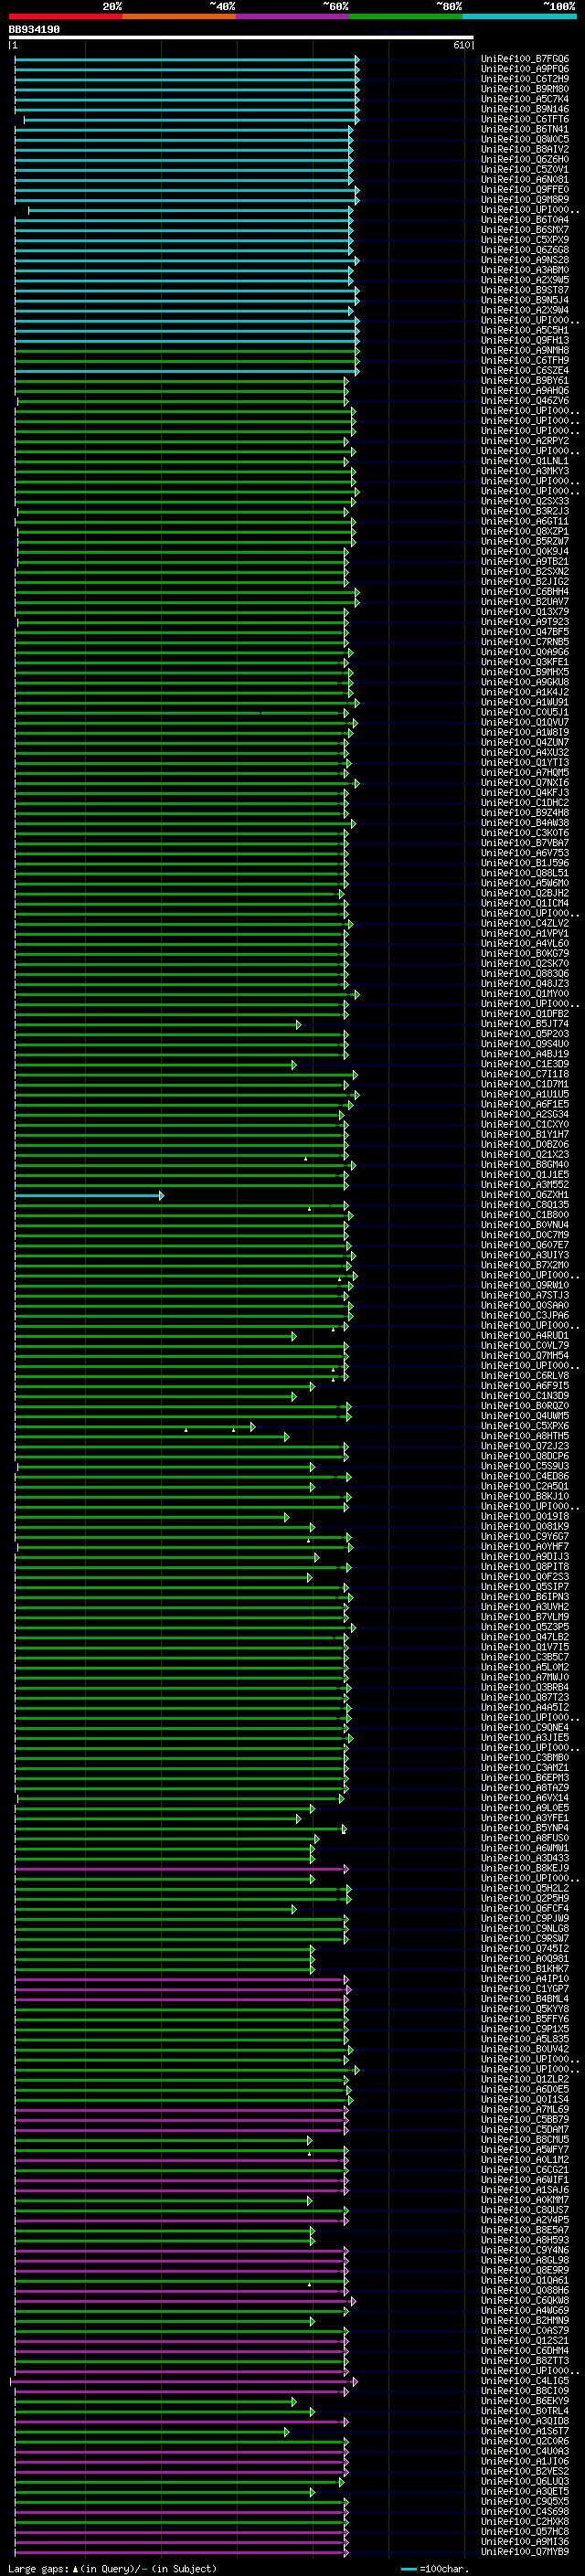This screenshot has width=585, height=2576.
Task: Select the UniRef100_Q9S4U0 label
Action: pyautogui.click(x=525, y=1043)
